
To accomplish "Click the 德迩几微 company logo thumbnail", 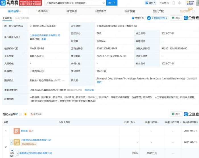I will pyautogui.click(x=16, y=142).
